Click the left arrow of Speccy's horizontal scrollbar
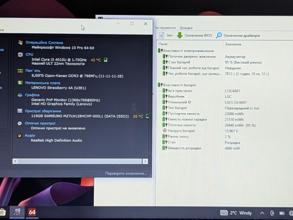Viewport: 293px width, 220px height. [x=15, y=161]
